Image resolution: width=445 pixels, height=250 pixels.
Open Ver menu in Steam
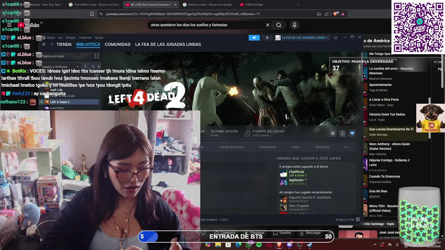(x=60, y=37)
